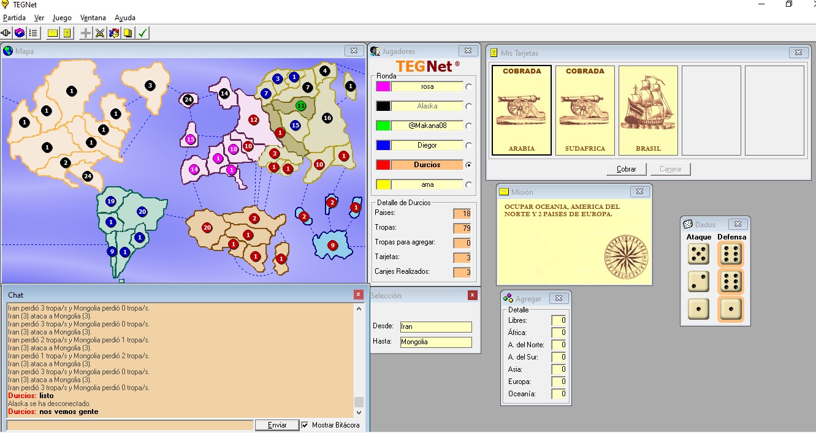Screen dimensions: 816x433
Task: Show the mission with the yellow card icon
Action: click(53, 33)
